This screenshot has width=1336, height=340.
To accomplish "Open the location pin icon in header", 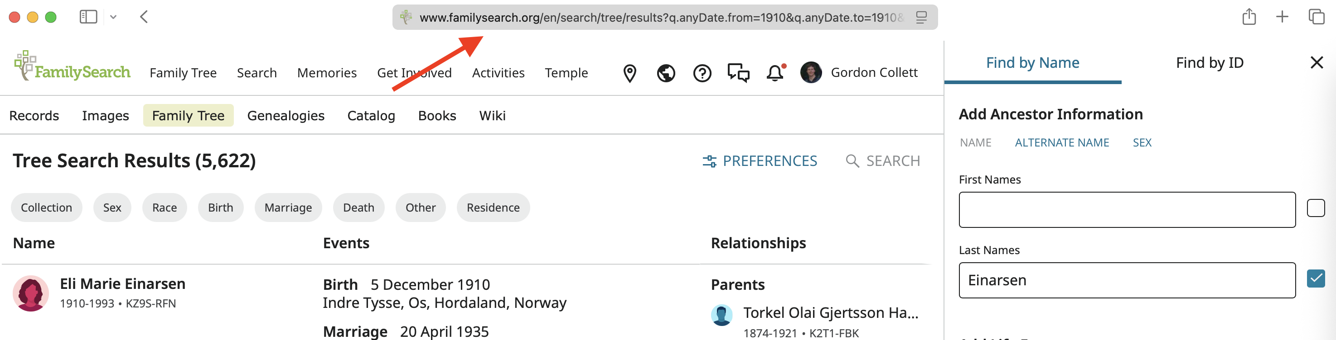I will pyautogui.click(x=629, y=72).
